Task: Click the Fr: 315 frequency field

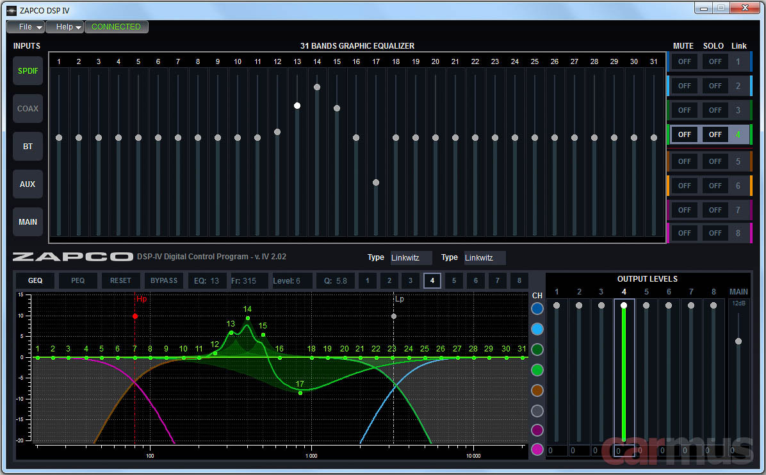Action: tap(249, 280)
